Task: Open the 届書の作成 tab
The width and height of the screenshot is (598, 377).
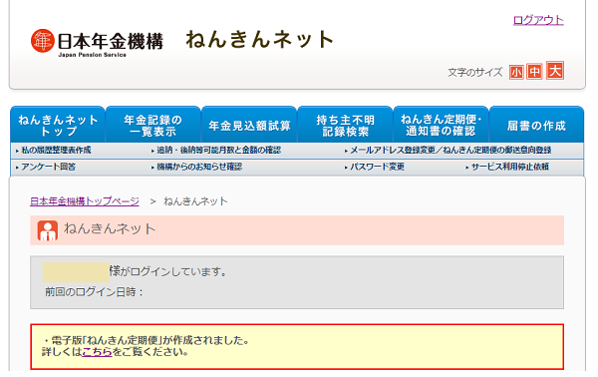Action: coord(536,125)
